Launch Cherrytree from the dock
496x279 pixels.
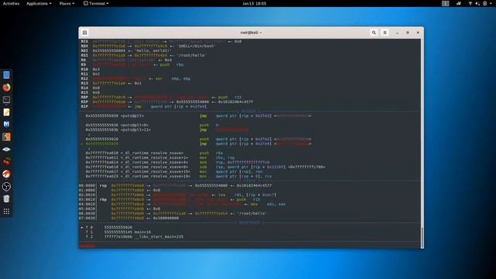point(6,162)
